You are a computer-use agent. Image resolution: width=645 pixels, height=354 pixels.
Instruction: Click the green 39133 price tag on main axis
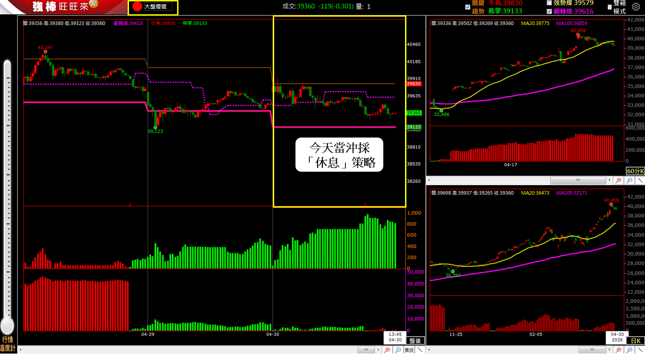pos(413,127)
